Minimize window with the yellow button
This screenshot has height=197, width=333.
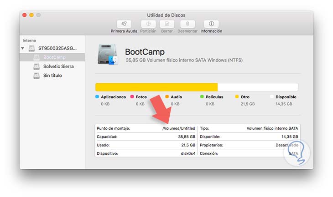[31, 15]
